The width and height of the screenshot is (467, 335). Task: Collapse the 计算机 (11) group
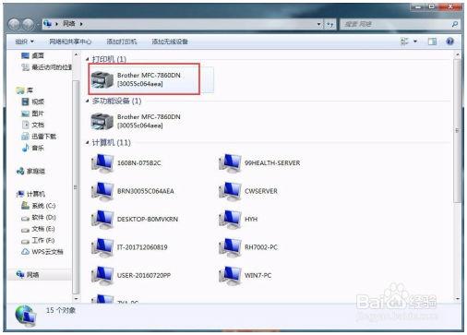coord(88,142)
